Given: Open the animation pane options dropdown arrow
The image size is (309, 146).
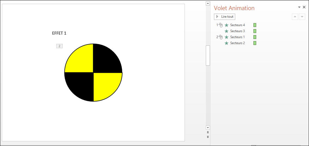Looking at the screenshot, I should (299, 7).
